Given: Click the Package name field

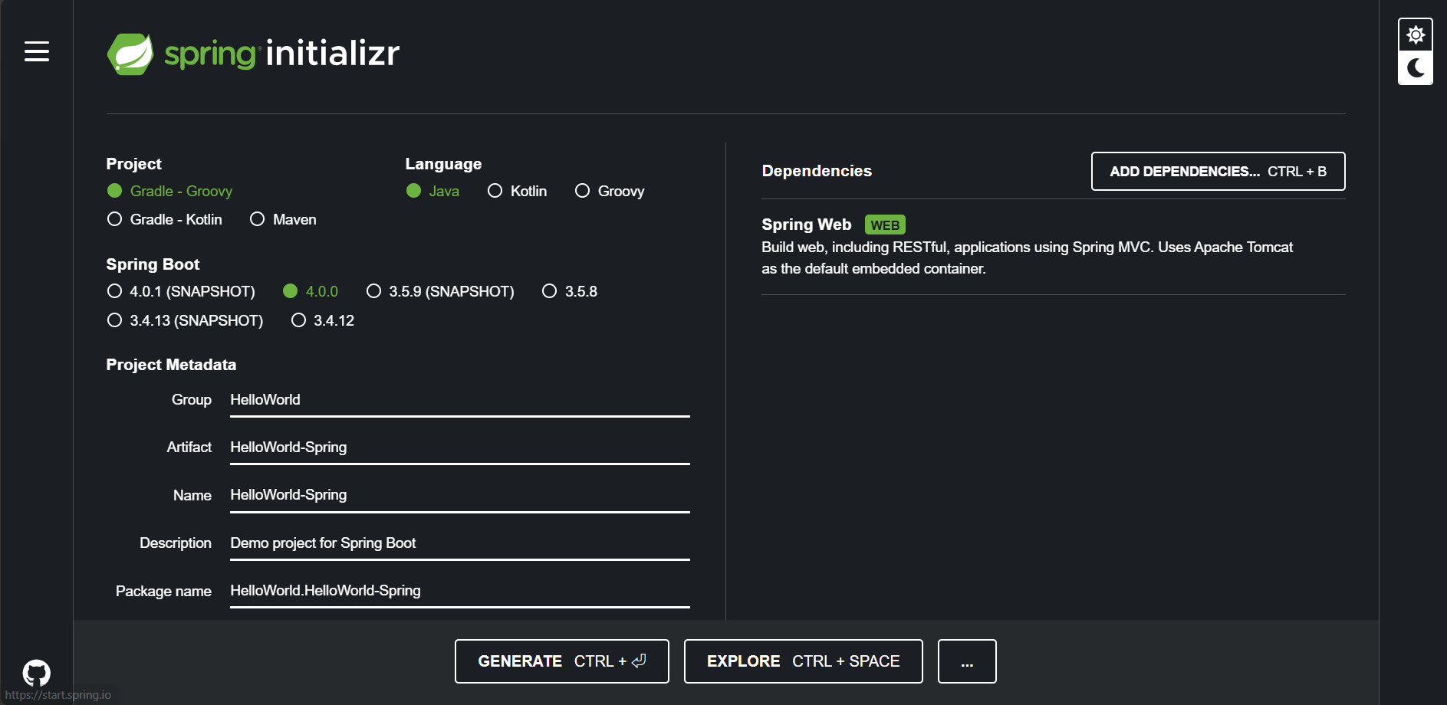Looking at the screenshot, I should point(459,590).
